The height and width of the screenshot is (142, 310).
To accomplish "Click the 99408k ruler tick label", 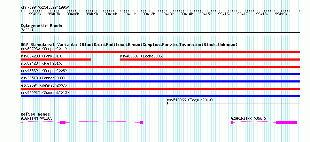I will [73, 14].
